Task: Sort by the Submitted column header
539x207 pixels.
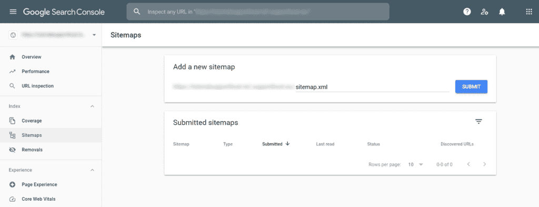Action: pos(272,144)
